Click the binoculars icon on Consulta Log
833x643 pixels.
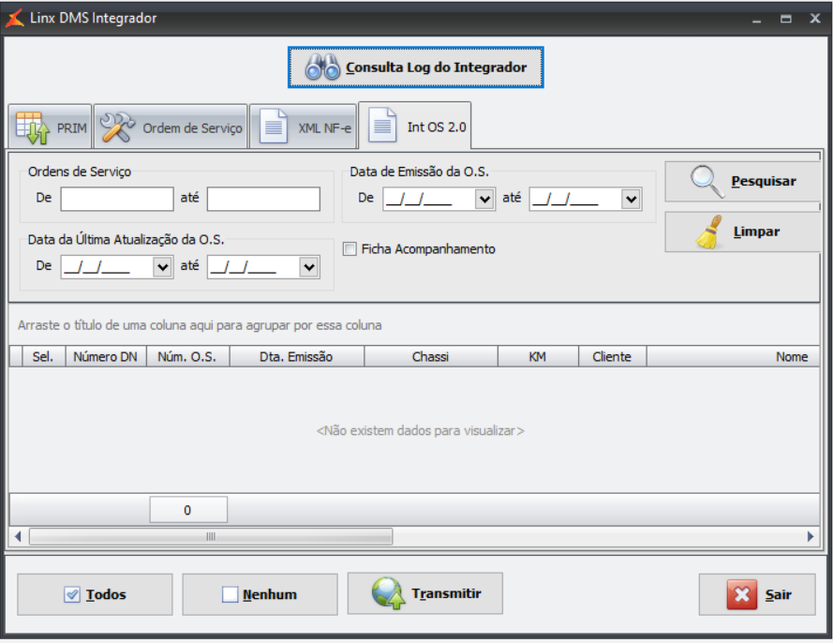coord(322,67)
